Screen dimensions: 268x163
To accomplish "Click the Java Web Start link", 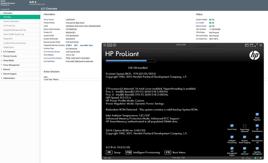I will pos(86,45).
